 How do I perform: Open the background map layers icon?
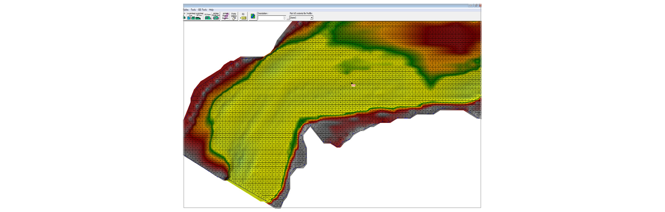pyautogui.click(x=253, y=16)
